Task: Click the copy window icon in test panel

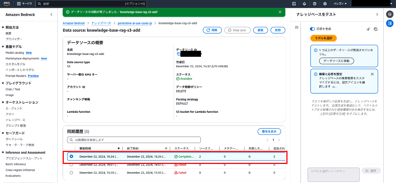Action: coord(375,29)
